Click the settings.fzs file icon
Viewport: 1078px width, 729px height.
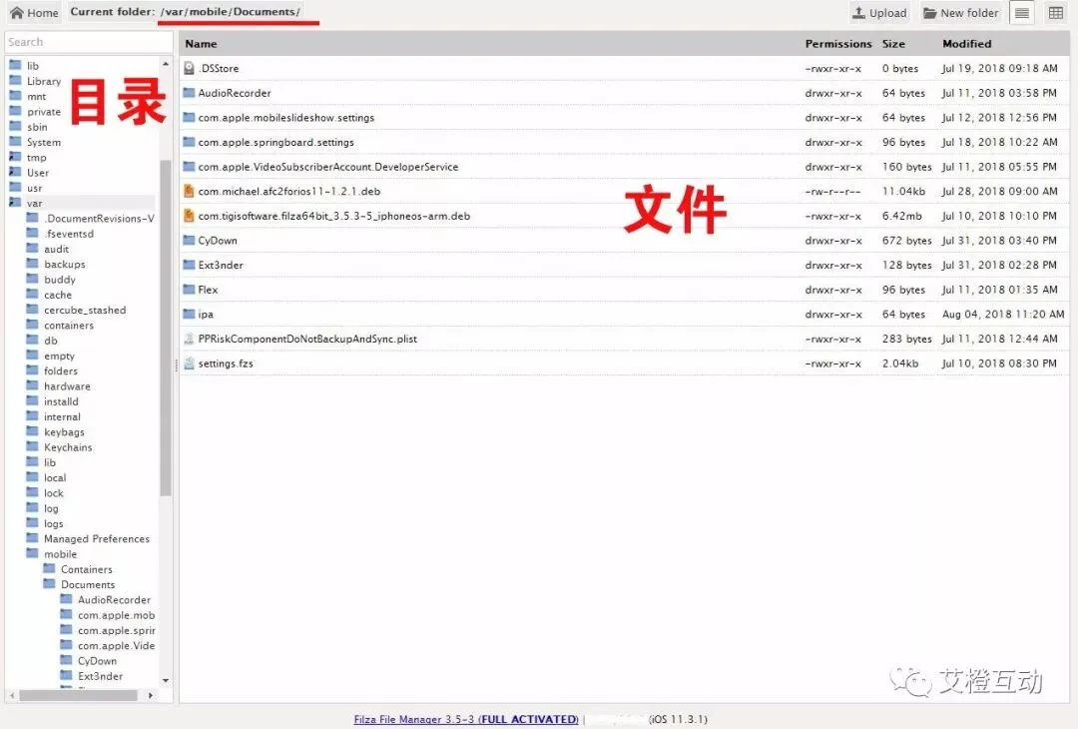click(x=189, y=364)
